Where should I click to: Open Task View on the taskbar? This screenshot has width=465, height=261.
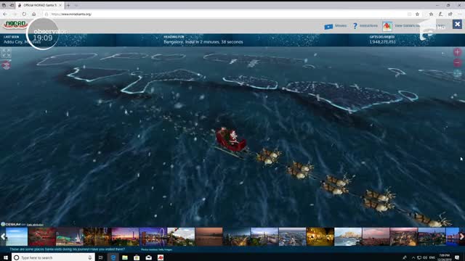pos(101,257)
